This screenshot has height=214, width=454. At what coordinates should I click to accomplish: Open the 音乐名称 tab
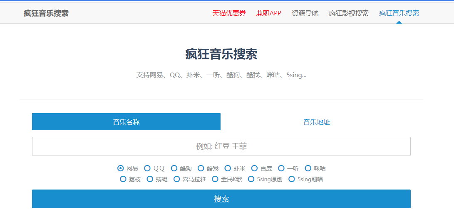tap(126, 122)
